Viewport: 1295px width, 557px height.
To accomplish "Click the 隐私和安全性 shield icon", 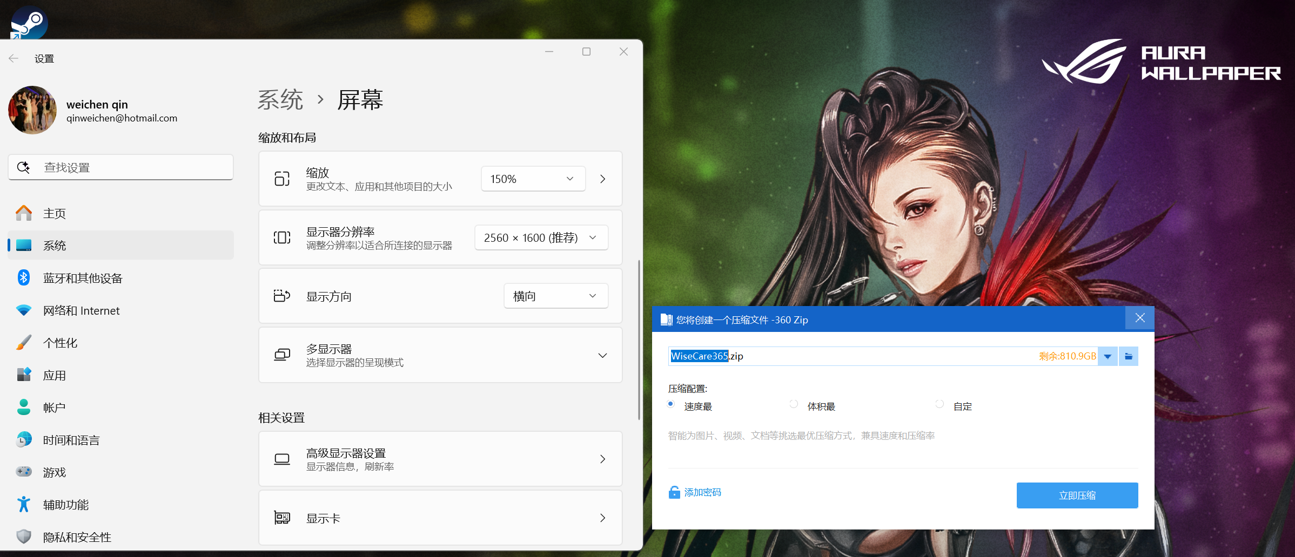I will click(24, 536).
